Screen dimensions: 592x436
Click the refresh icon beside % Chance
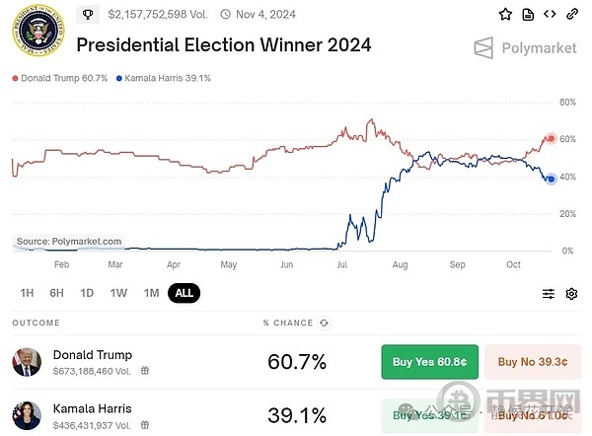(x=325, y=323)
